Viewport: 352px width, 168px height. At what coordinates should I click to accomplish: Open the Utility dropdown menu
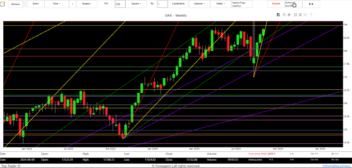pyautogui.click(x=220, y=4)
